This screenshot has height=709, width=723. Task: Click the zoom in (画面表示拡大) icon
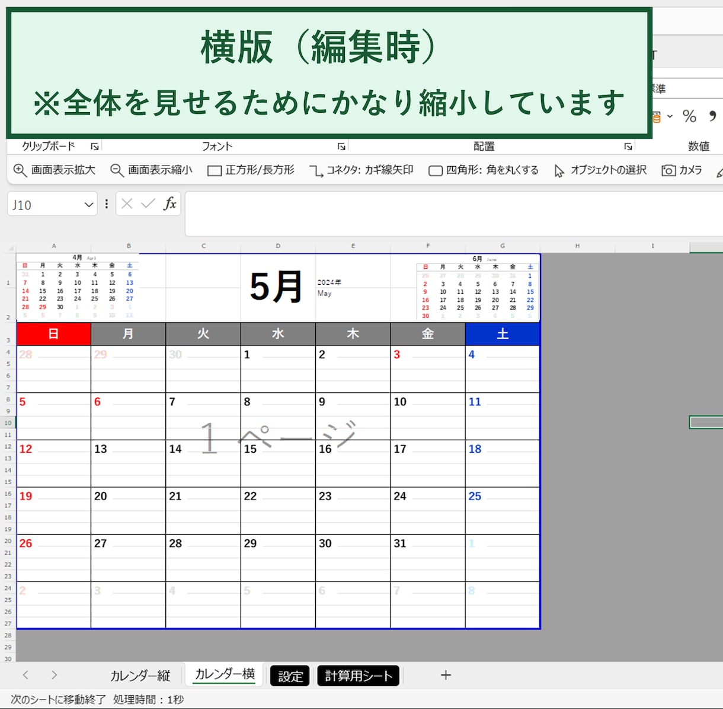(20, 170)
